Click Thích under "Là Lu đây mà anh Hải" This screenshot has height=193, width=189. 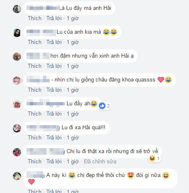point(35,18)
